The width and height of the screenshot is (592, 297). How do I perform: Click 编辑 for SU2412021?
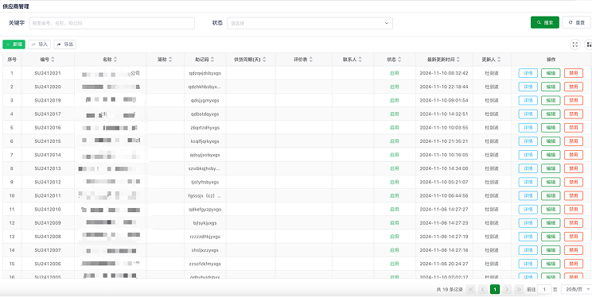click(x=551, y=73)
